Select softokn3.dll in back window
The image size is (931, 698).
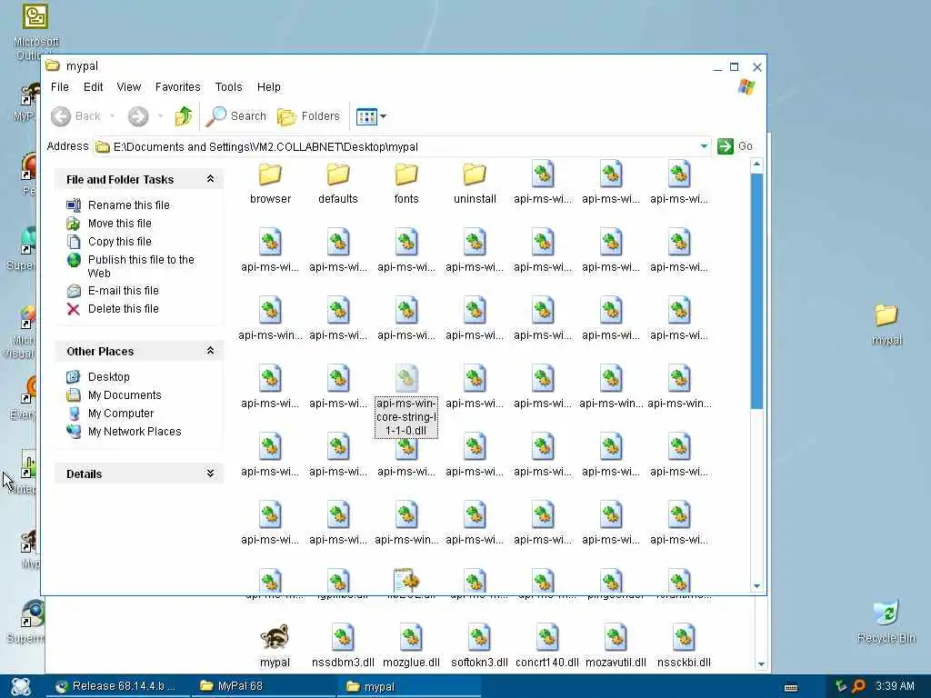(x=479, y=646)
